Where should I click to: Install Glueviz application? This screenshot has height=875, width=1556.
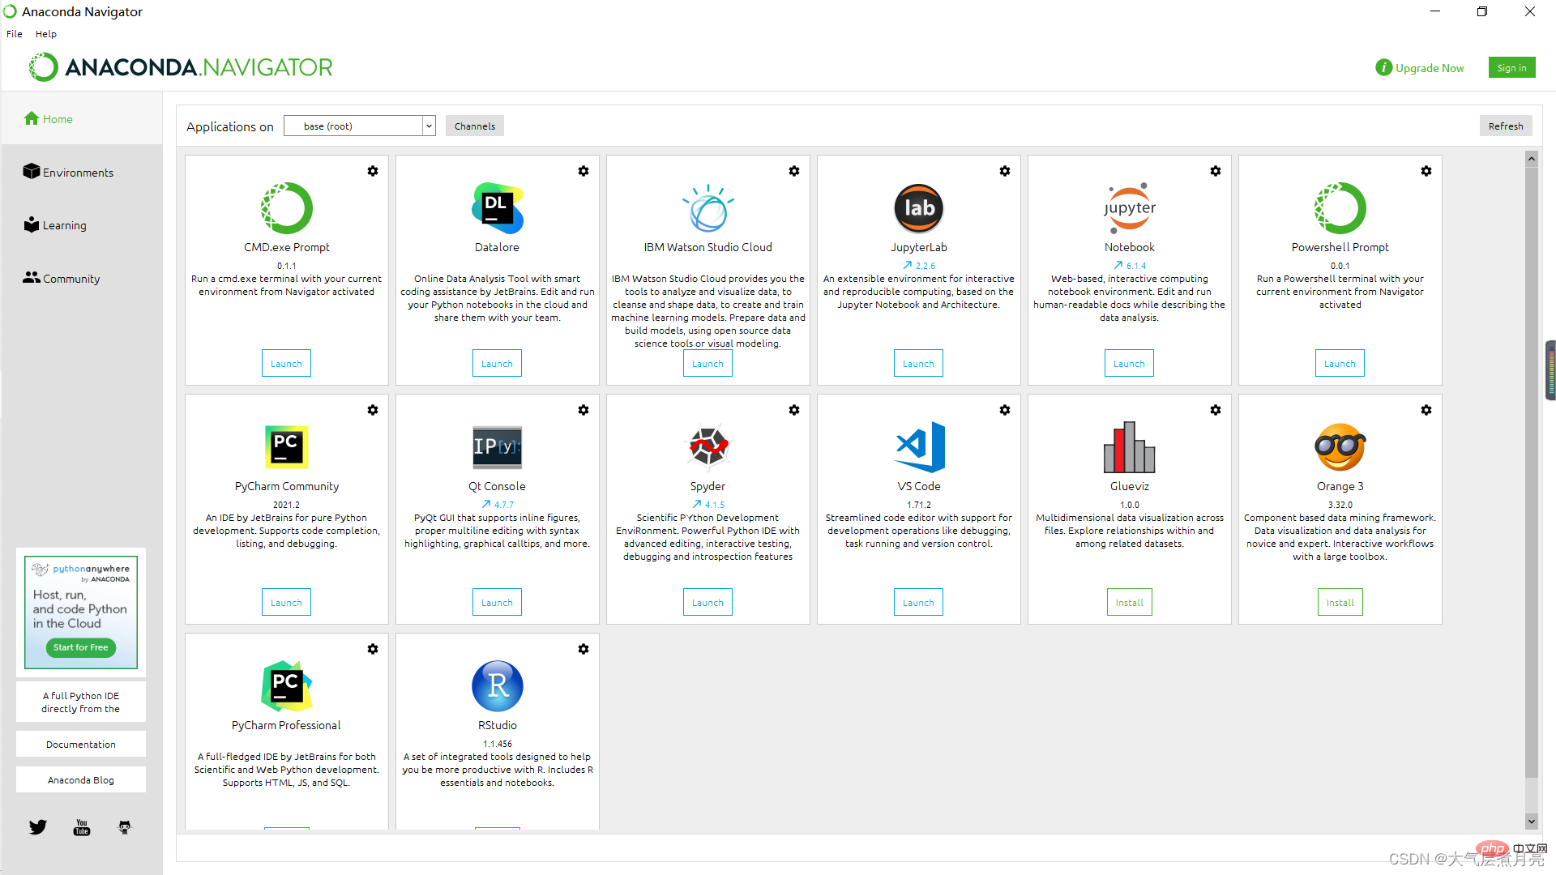(x=1129, y=603)
